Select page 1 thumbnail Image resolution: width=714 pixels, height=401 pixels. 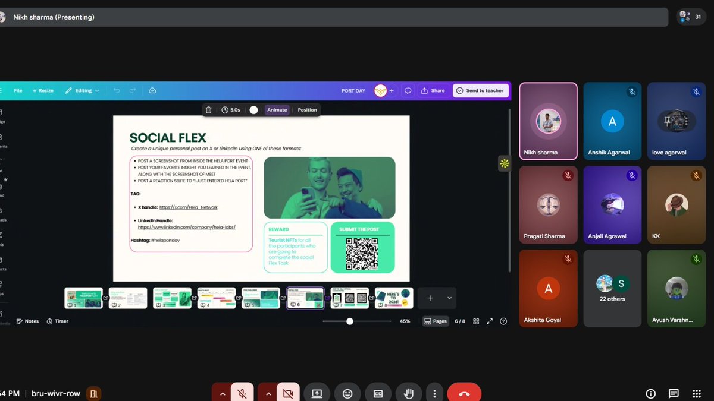point(83,298)
